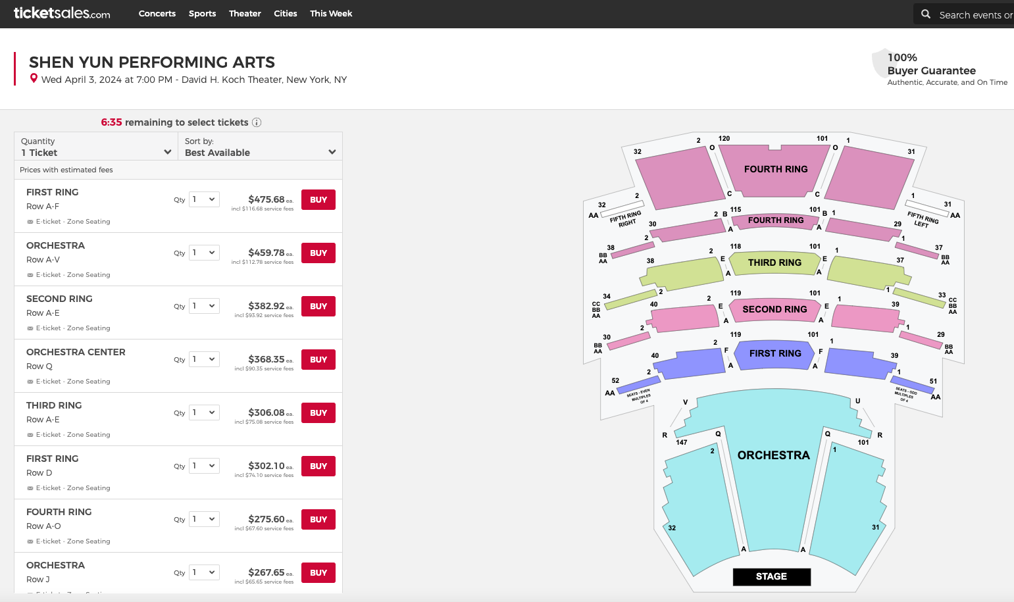Open the Sort by Best Available dropdown

[260, 147]
